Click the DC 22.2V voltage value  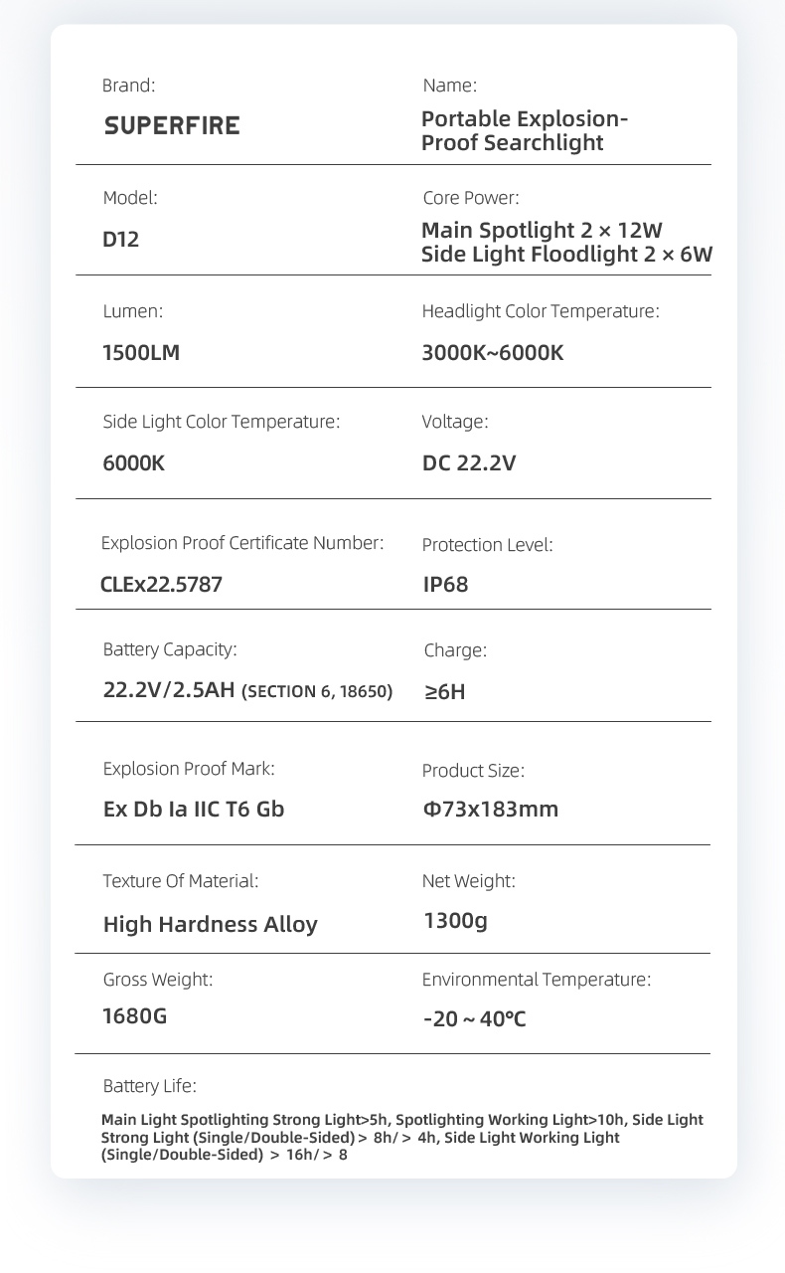pos(469,463)
